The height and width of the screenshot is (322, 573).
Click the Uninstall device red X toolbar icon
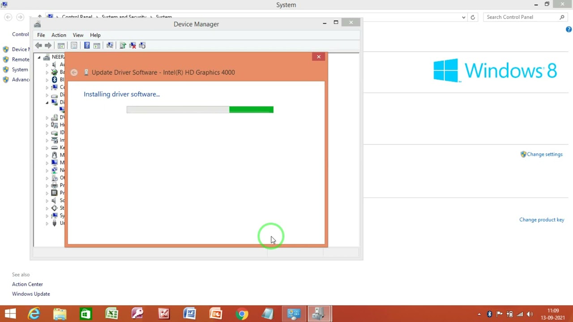(x=133, y=45)
